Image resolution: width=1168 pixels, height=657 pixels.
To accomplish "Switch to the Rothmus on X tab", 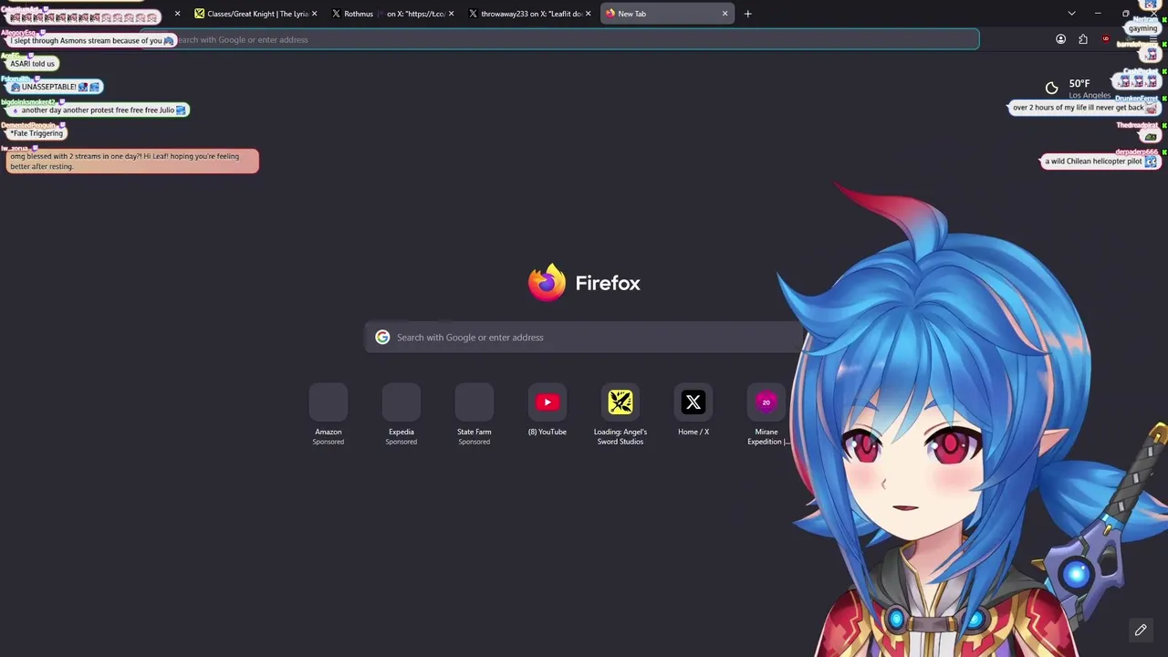I will [392, 14].
